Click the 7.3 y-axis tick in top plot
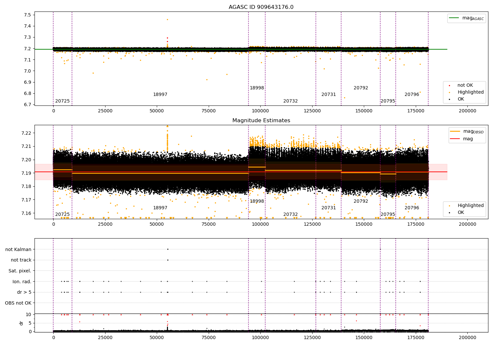Viewport: 493px width, 345px height. (27, 37)
